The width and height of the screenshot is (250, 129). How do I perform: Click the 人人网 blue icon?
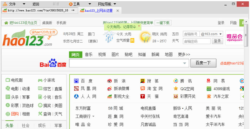[76, 96]
